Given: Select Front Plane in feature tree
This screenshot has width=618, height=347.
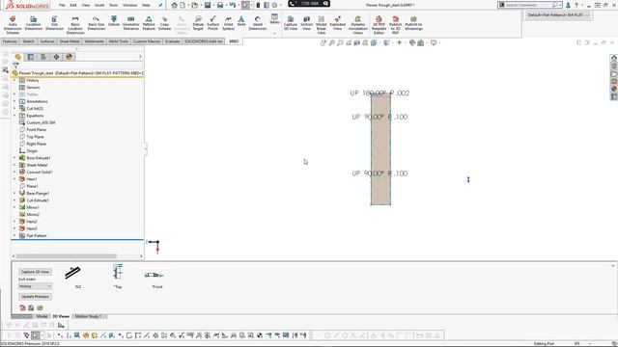Looking at the screenshot, I should pos(37,130).
